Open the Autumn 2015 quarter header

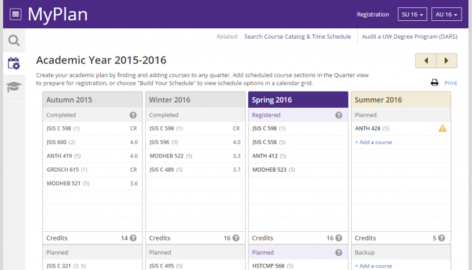pyautogui.click(x=92, y=100)
